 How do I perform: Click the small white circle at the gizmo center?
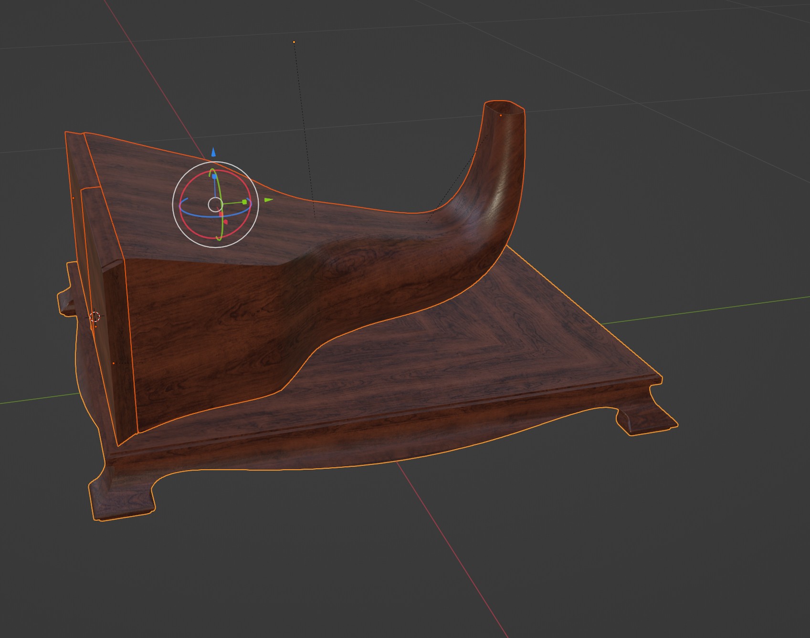point(215,205)
